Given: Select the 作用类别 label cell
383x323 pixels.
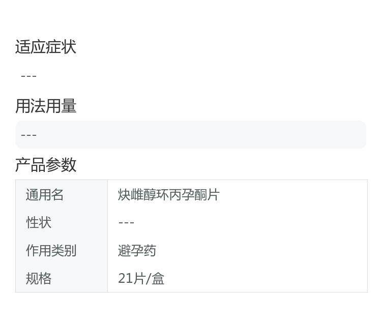Looking at the screenshot, I should point(51,250).
